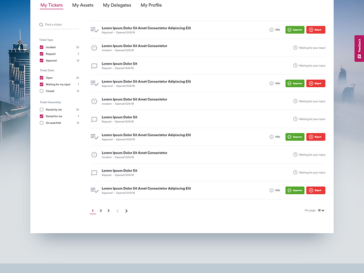Go to page 2 of tickets
Viewport: 364px width, 273px height.
coord(101,211)
